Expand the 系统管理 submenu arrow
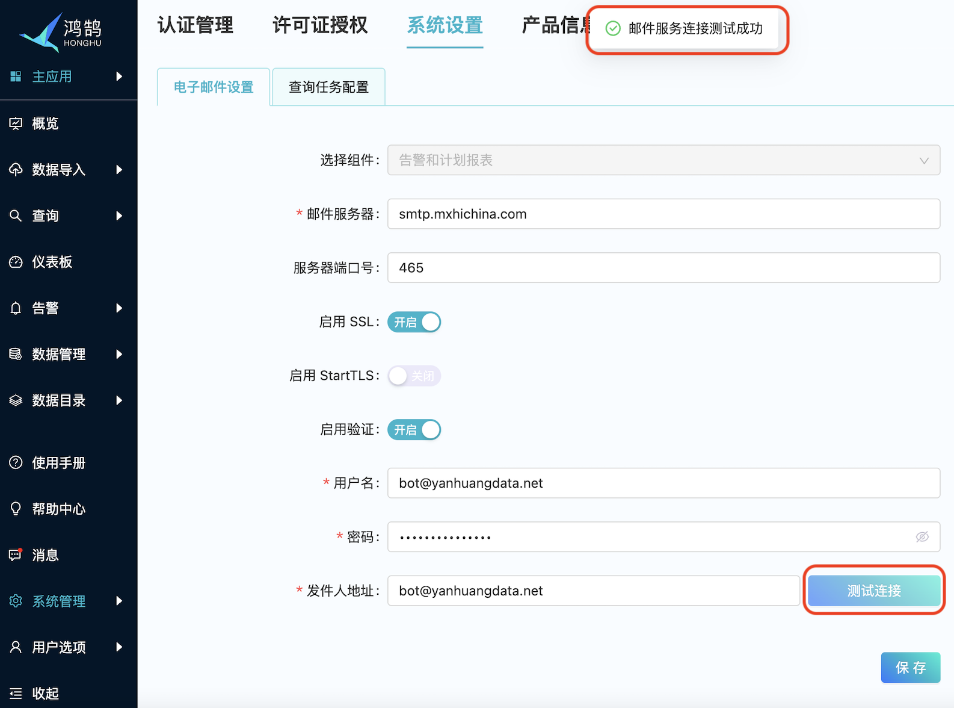The image size is (954, 708). (x=119, y=601)
